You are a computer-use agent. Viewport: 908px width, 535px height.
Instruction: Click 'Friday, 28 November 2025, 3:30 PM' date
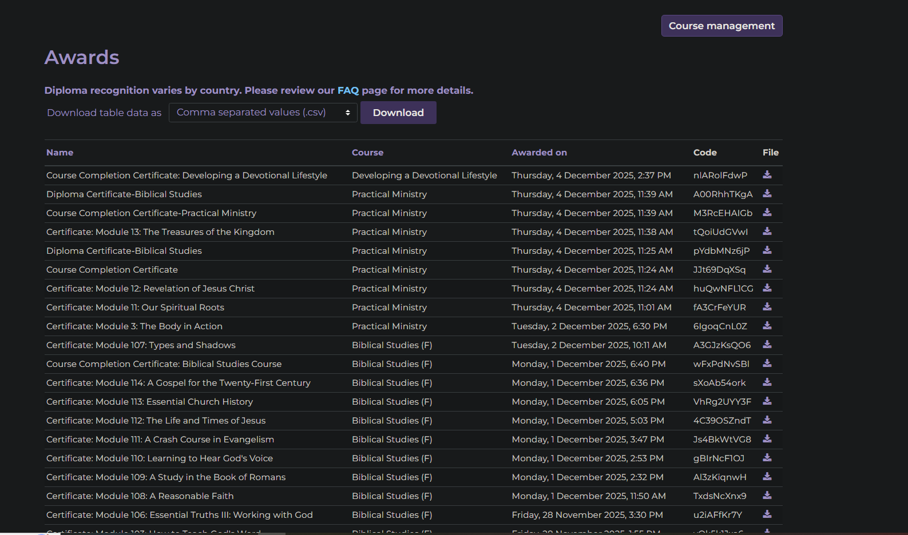coord(588,515)
